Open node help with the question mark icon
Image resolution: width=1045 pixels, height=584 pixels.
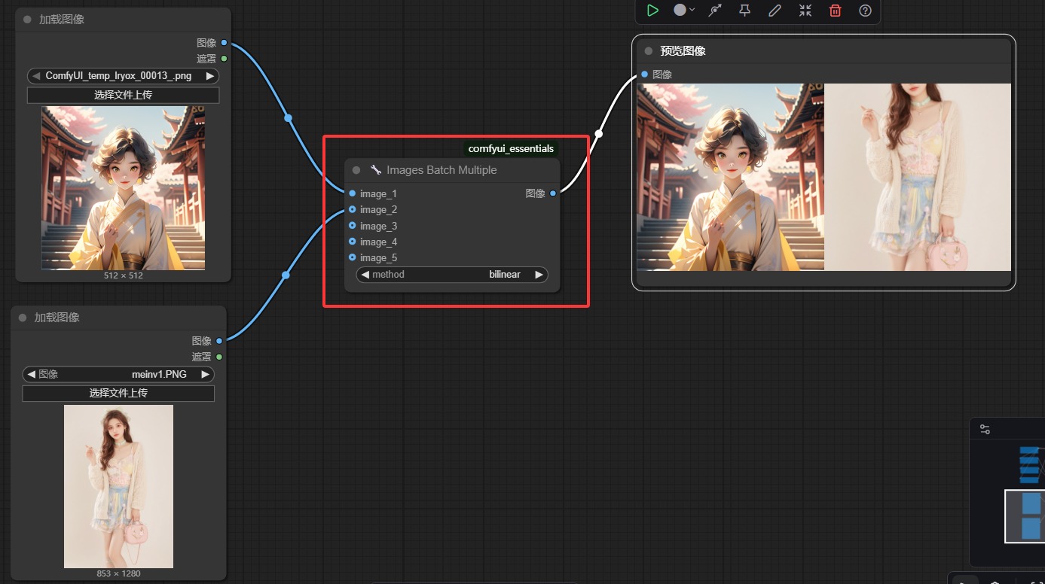(x=865, y=11)
